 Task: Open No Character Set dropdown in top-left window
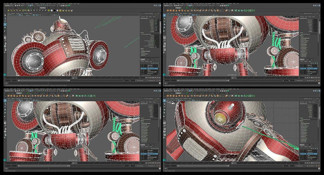tap(152, 80)
